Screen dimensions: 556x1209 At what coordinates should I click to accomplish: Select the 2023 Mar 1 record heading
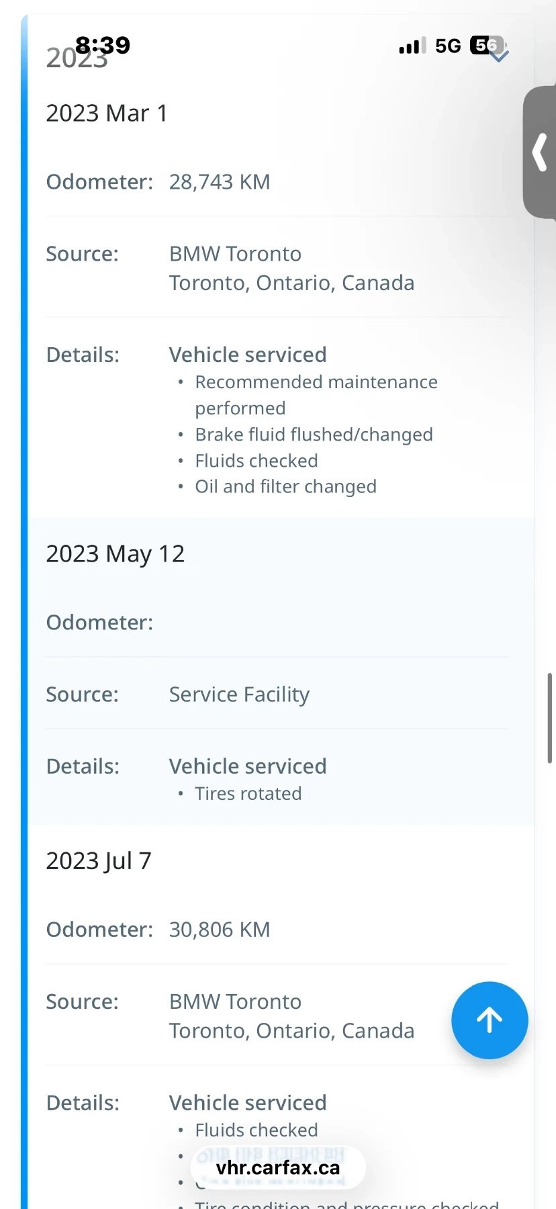point(107,114)
